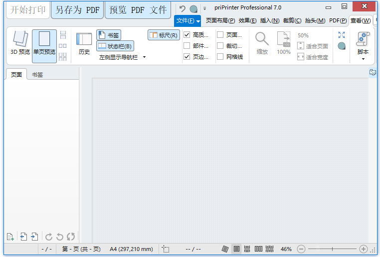Image resolution: width=380 pixels, height=257 pixels.
Task: Select two-page view in status bar
Action: coord(258,249)
